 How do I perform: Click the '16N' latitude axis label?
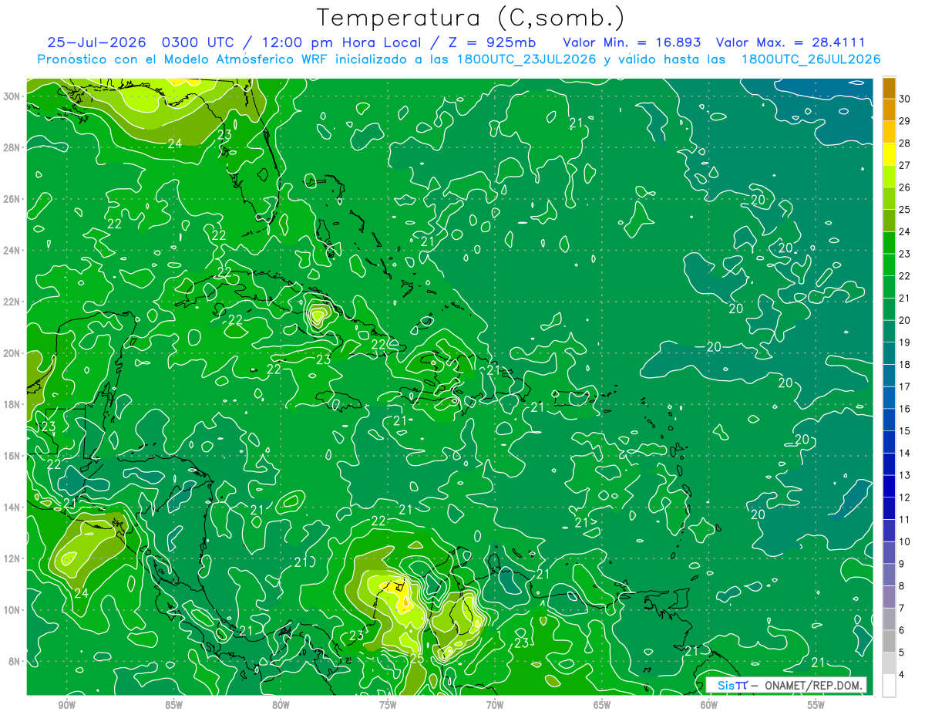coord(13,456)
